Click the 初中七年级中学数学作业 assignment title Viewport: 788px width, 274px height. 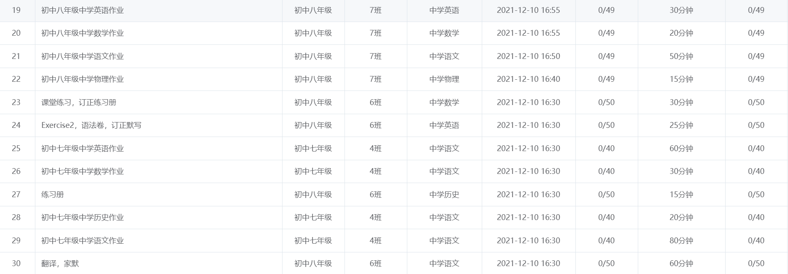click(x=82, y=171)
